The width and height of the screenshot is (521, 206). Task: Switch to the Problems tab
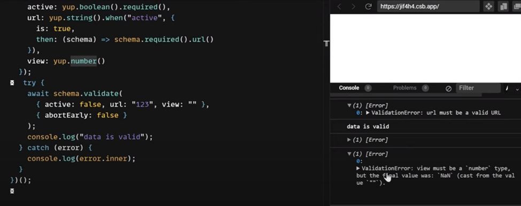[405, 88]
